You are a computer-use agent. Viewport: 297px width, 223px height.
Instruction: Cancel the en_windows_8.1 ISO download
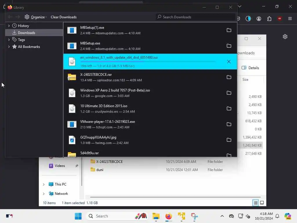[x=229, y=62]
